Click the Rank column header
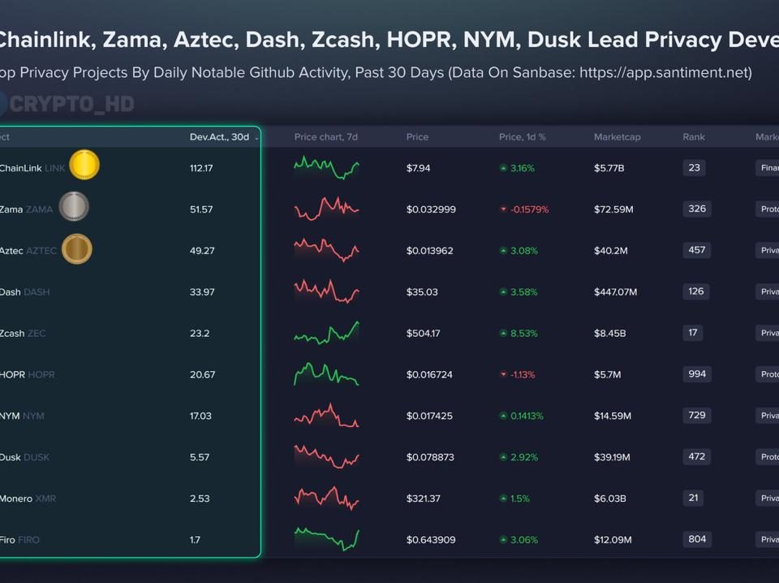Image resolution: width=779 pixels, height=583 pixels. [x=694, y=136]
